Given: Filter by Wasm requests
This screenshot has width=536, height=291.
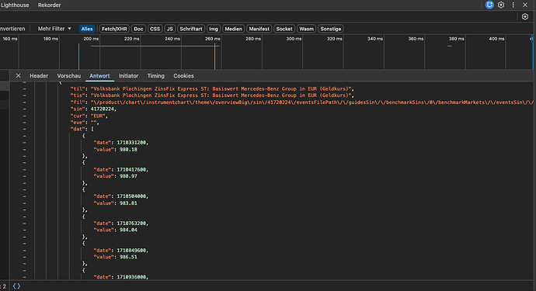Looking at the screenshot, I should click(306, 29).
